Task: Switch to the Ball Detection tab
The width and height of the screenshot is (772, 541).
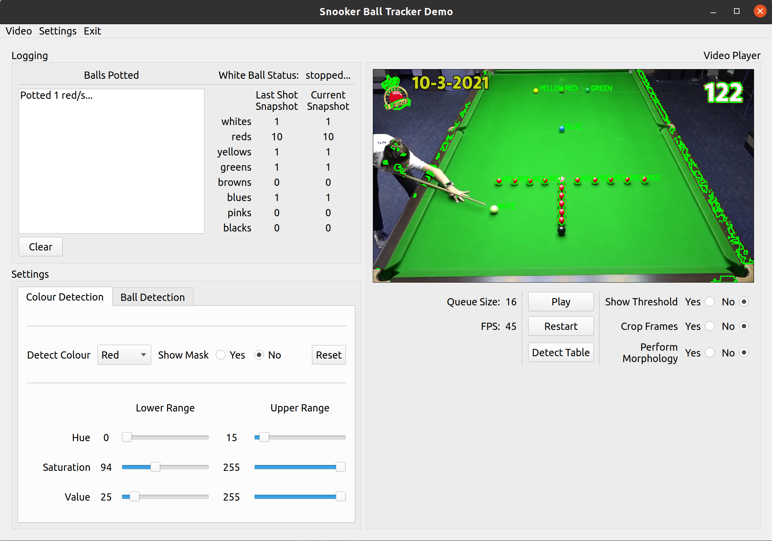Action: click(x=152, y=297)
